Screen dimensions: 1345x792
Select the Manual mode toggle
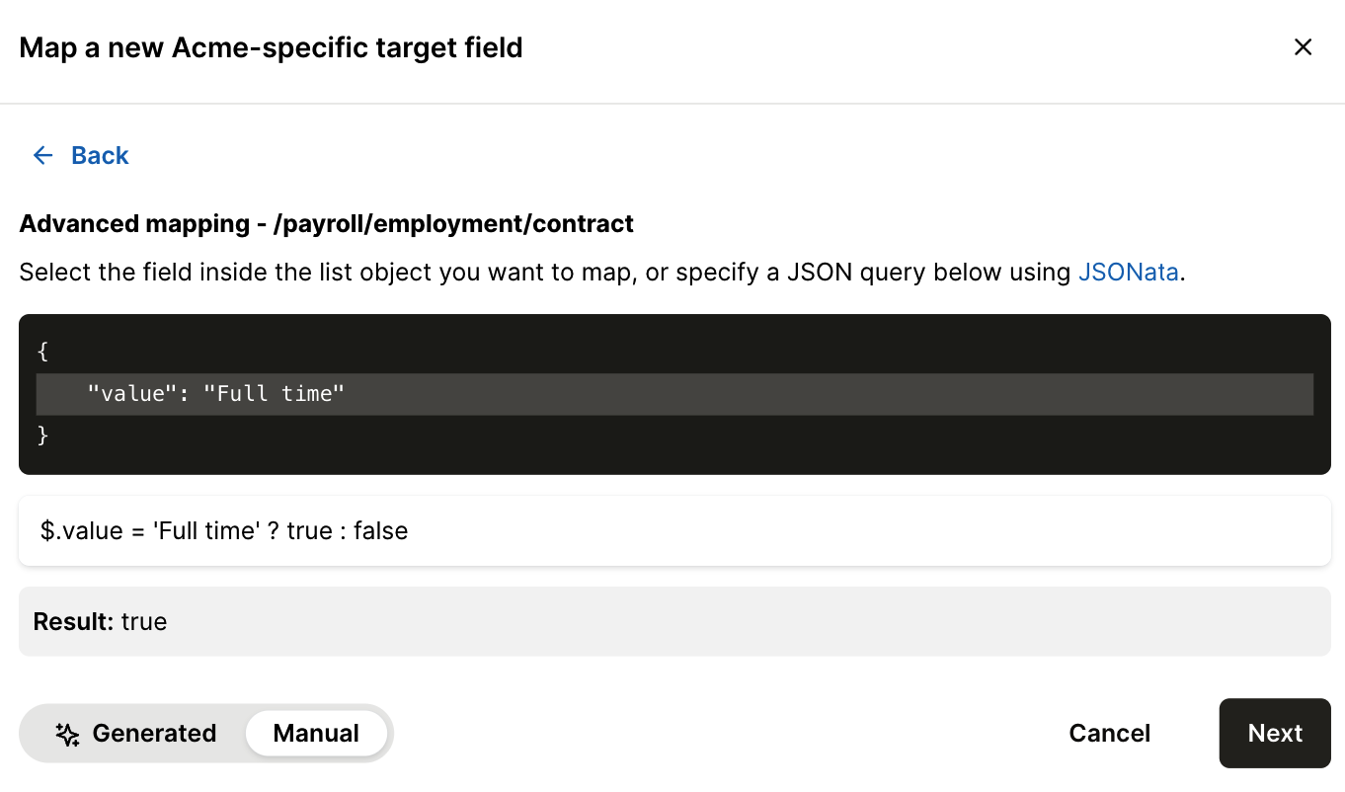pyautogui.click(x=316, y=734)
